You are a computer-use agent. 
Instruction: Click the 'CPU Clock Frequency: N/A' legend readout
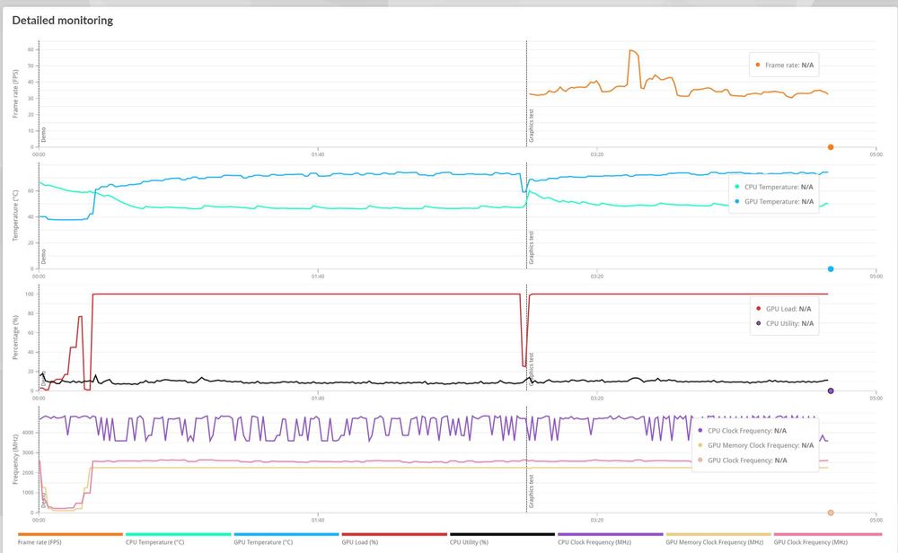pos(742,431)
